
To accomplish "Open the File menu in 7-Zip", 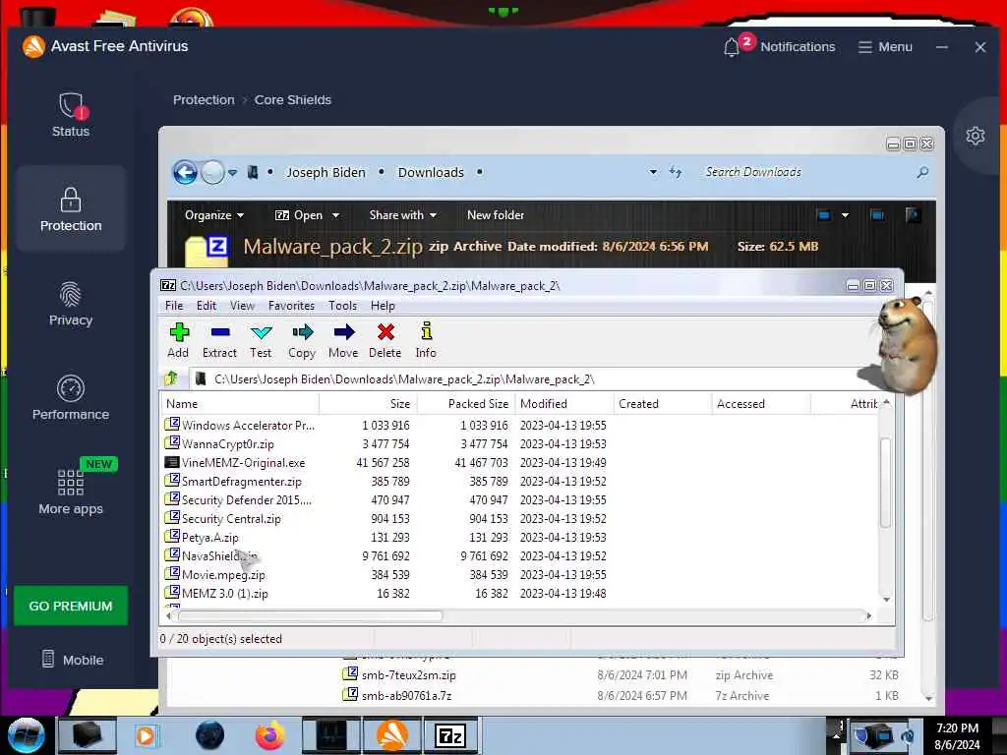I will click(x=174, y=306).
